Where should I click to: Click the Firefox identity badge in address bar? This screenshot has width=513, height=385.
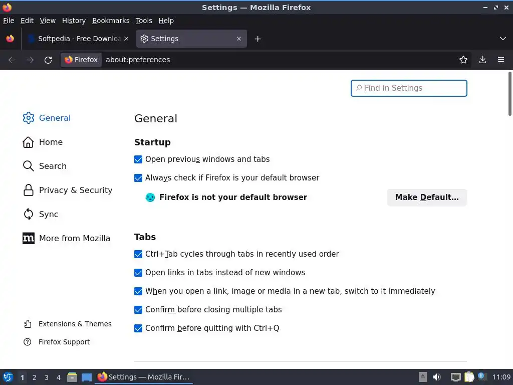click(81, 60)
